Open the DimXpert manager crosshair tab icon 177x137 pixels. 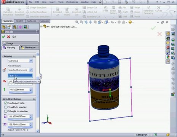(20, 27)
